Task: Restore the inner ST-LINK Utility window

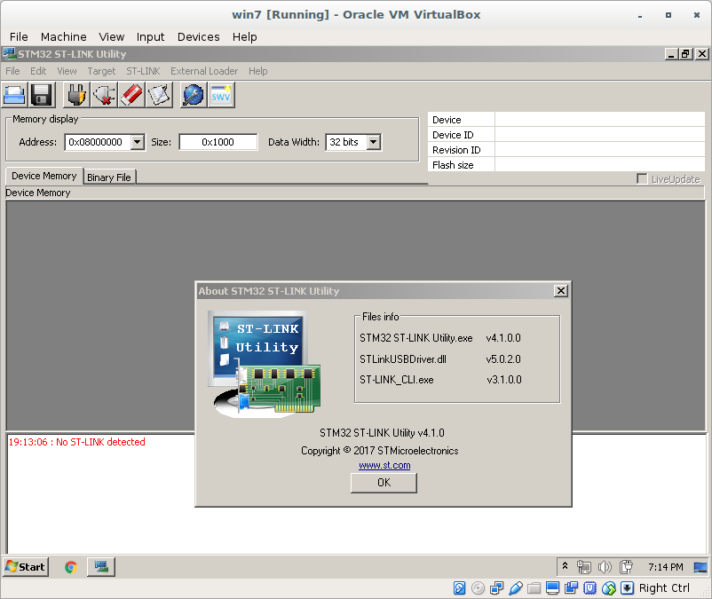Action: (x=685, y=54)
